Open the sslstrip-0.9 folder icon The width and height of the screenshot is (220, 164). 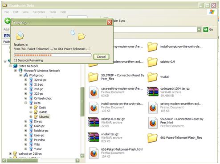tap(152, 62)
